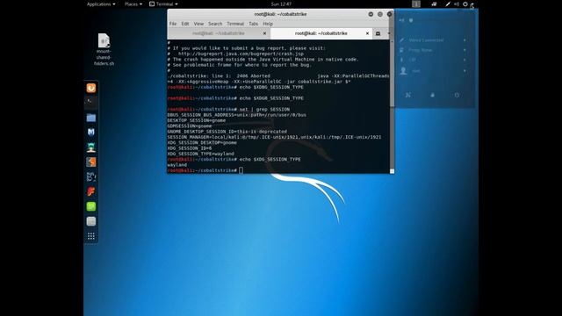
Task: Open tab list dropdown arrow in the terminal
Action: pyautogui.click(x=389, y=33)
